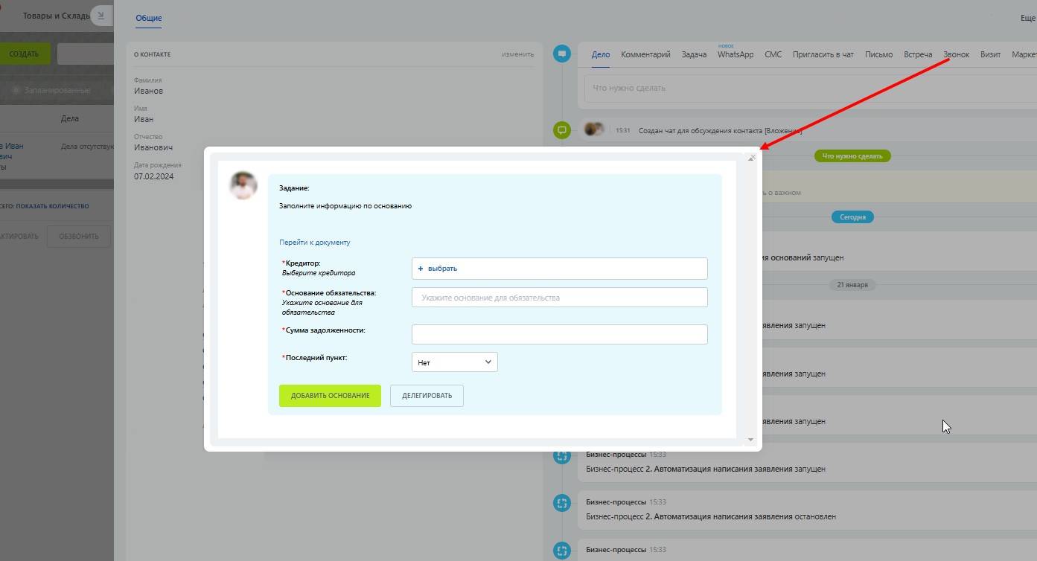Select creditor via выбрать field
The width and height of the screenshot is (1037, 561).
560,269
